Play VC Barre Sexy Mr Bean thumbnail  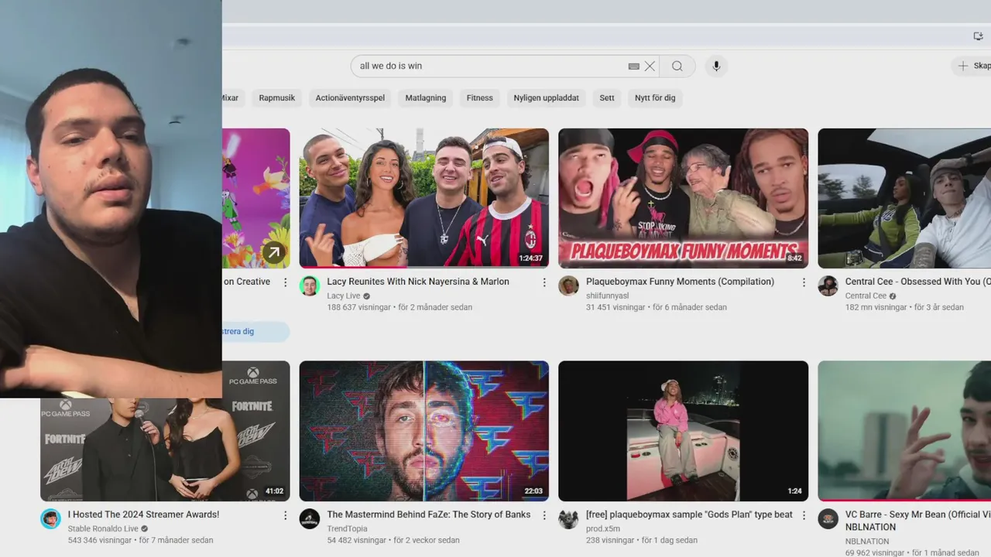click(904, 431)
